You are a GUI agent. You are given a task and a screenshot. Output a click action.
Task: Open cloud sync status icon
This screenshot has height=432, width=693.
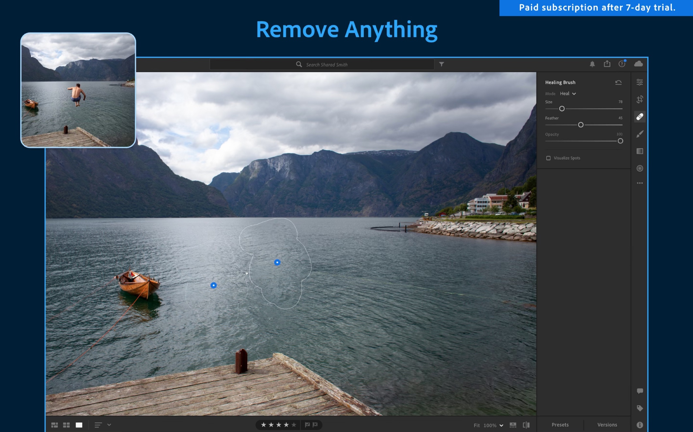(x=638, y=64)
